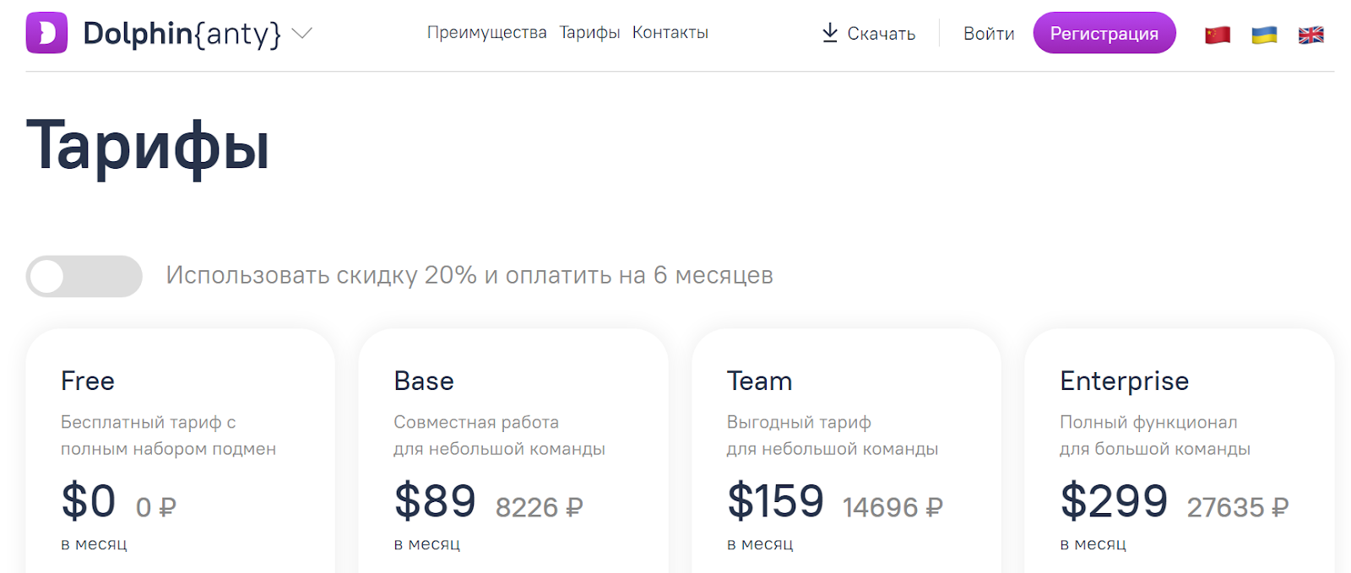Click the $89 price on Base plan
This screenshot has width=1351, height=573.
tap(435, 500)
